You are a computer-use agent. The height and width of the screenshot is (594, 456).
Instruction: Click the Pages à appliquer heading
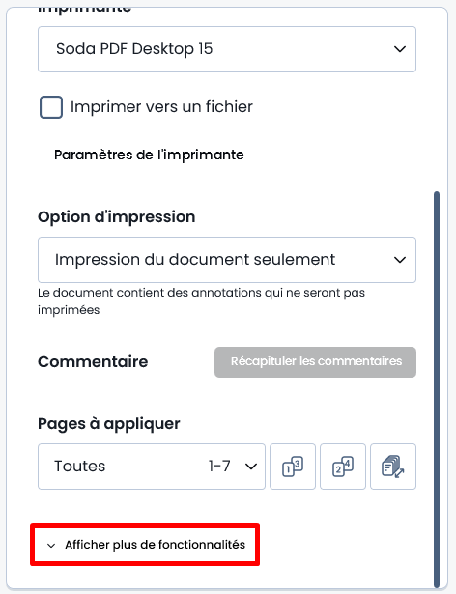click(x=109, y=424)
